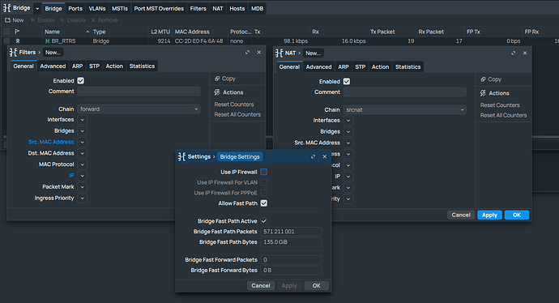Expand the IP option in Filters window
Screen dimensions: 559x303
83,176
